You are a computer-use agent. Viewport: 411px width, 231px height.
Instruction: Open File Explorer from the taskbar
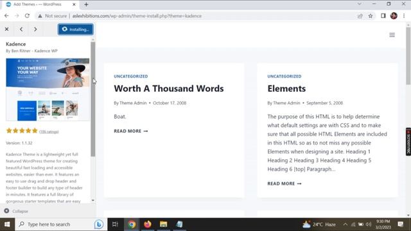pyautogui.click(x=164, y=224)
